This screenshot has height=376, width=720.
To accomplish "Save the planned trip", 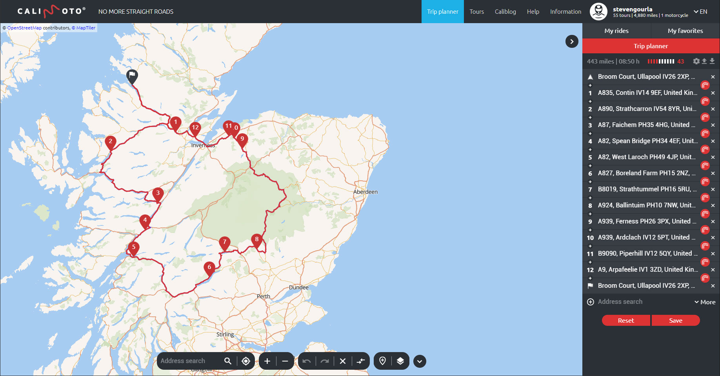I will (676, 320).
